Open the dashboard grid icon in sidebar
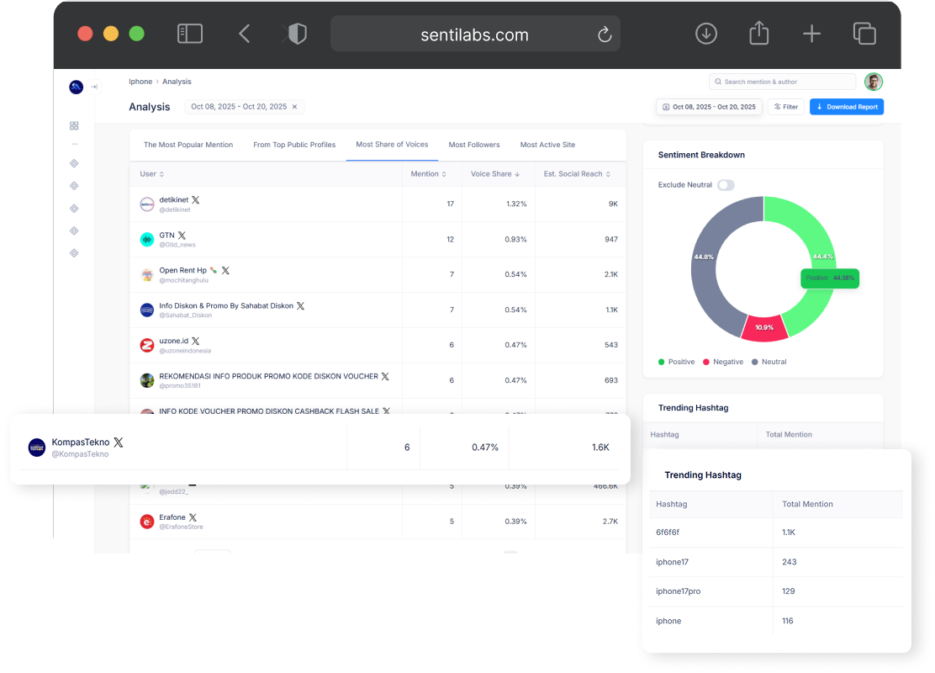This screenshot has width=935, height=673. coord(74,125)
